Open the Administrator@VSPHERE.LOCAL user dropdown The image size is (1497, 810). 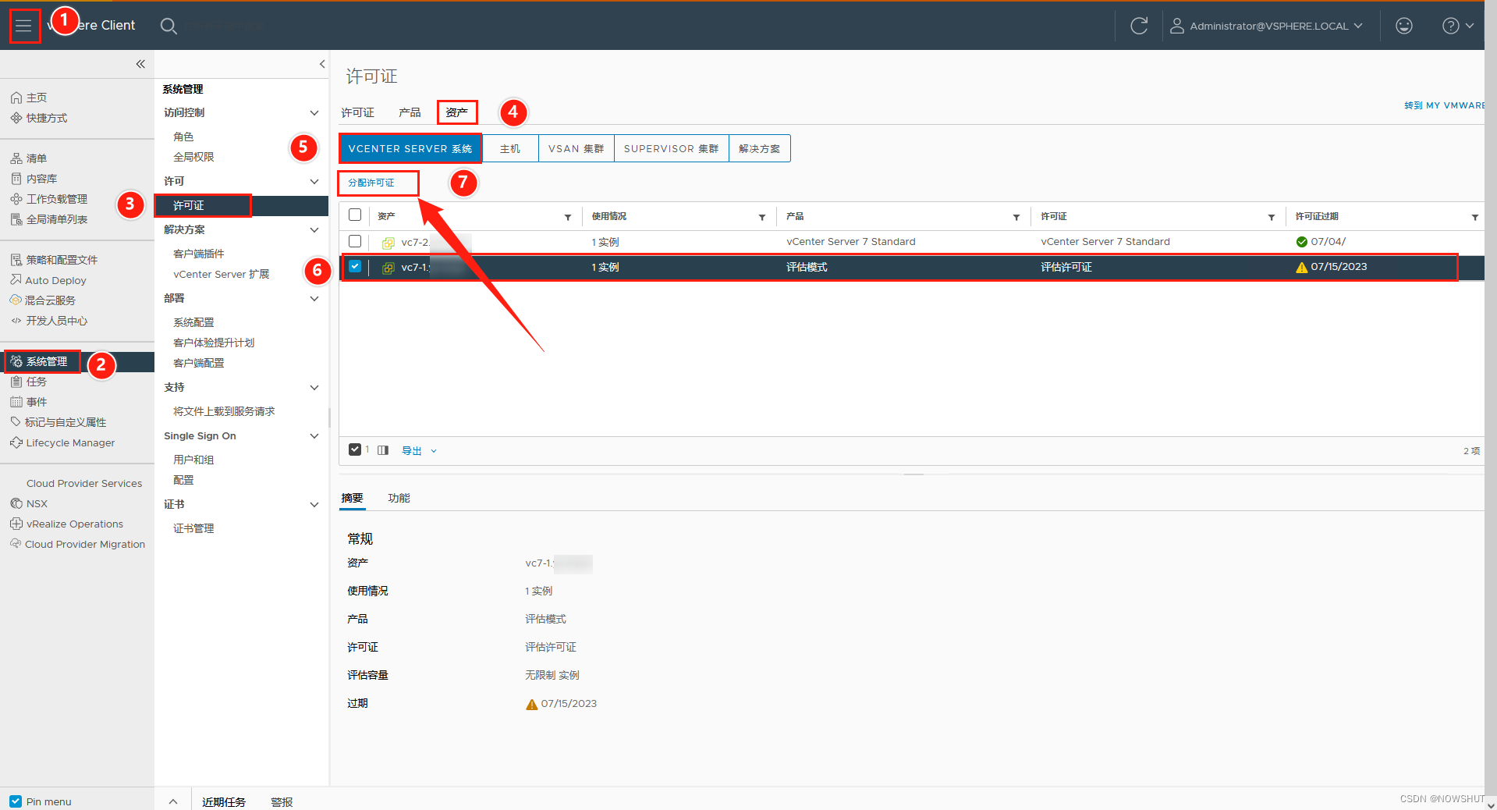coord(1267,26)
